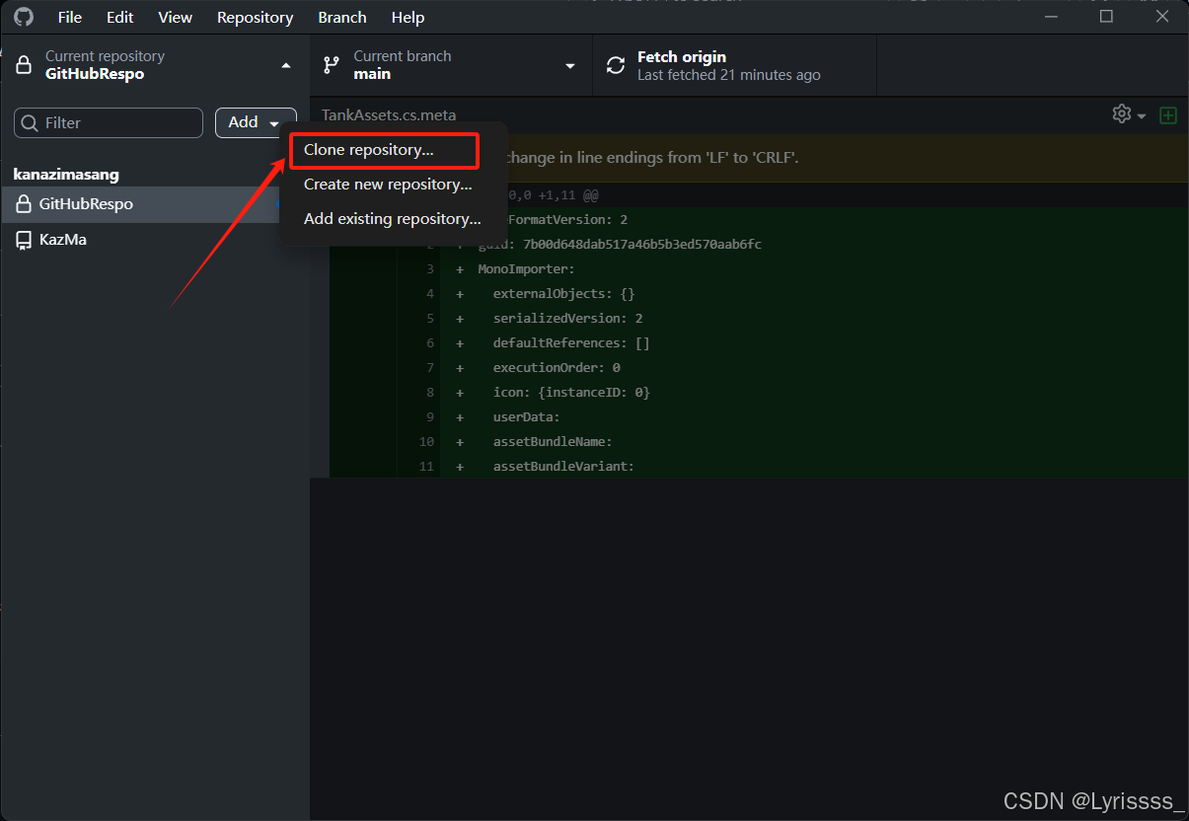Open the Help menu
The height and width of the screenshot is (821, 1189).
point(409,18)
